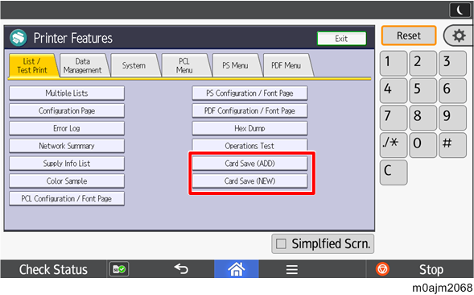The image size is (474, 295).
Task: Click the Exit button
Action: [341, 39]
